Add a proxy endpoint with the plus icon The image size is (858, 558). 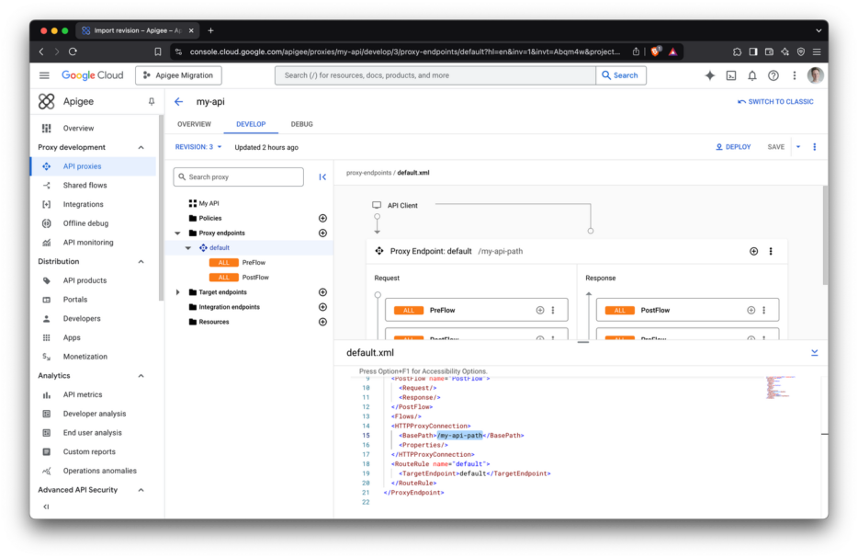pyautogui.click(x=322, y=233)
